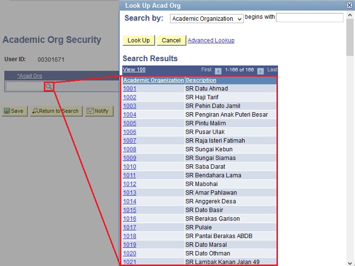355x266 pixels.
Task: Select organization 1014
Action: coord(130,201)
